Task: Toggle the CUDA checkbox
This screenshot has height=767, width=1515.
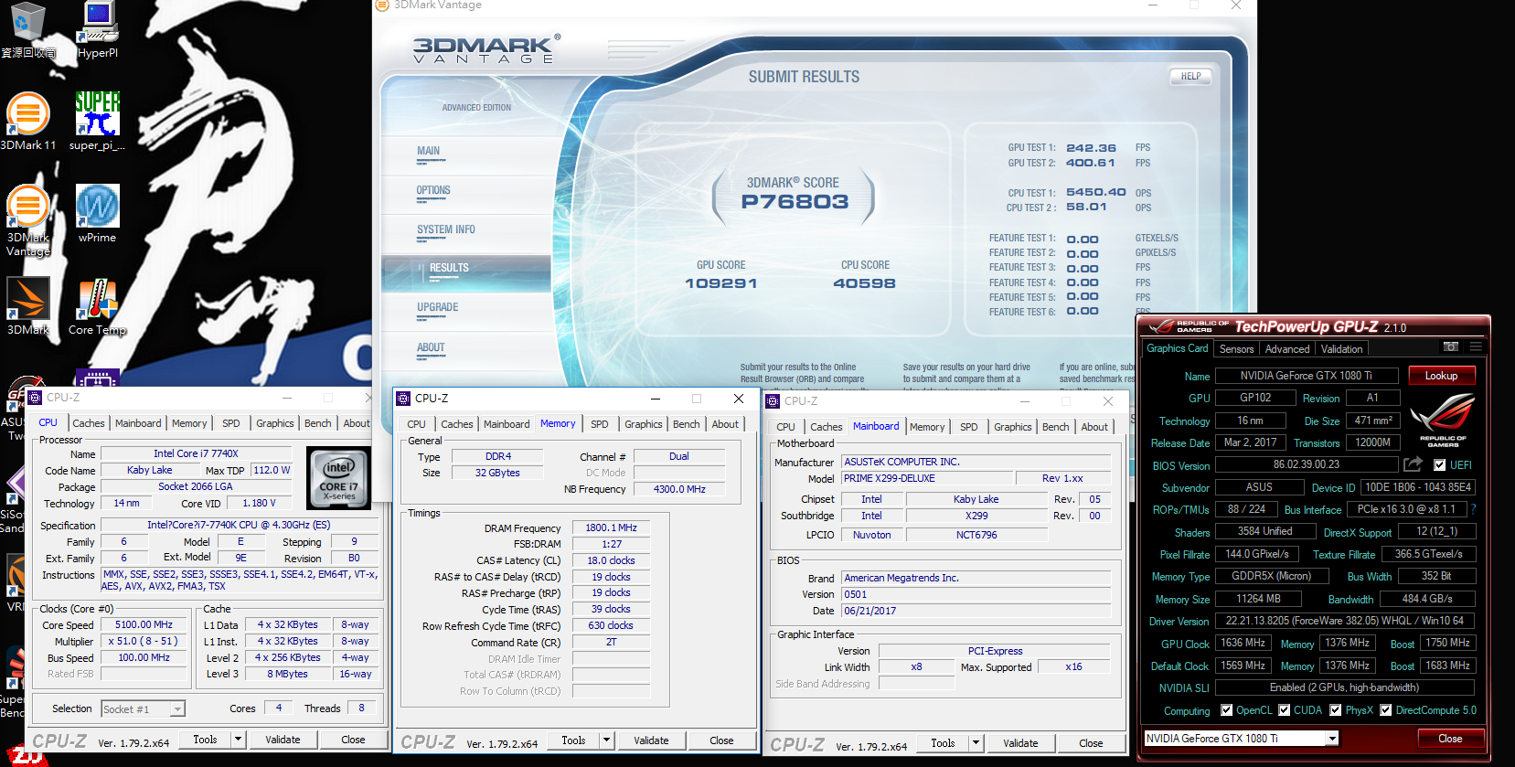Action: (1285, 710)
